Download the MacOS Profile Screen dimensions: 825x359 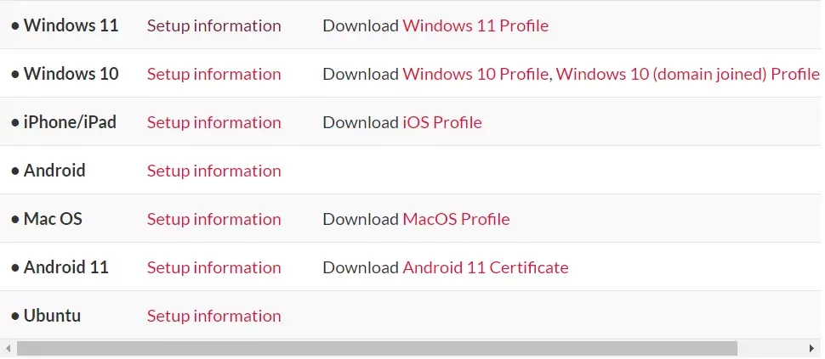[456, 219]
